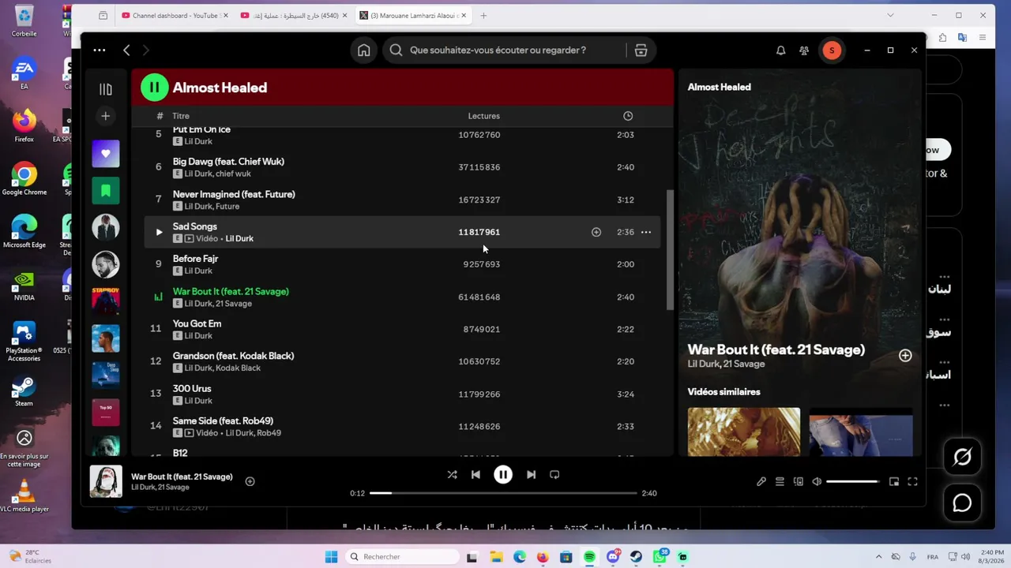Show lyrics with microphone icon
Image resolution: width=1011 pixels, height=568 pixels.
click(761, 481)
